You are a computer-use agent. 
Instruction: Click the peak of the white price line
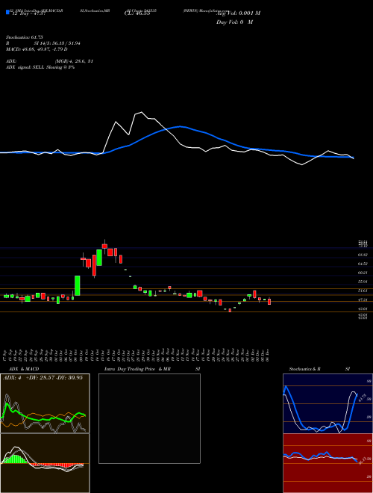tap(141, 112)
